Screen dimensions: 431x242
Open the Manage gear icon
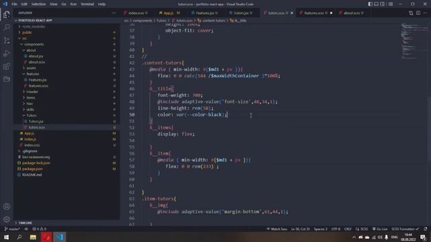pyautogui.click(x=7, y=219)
